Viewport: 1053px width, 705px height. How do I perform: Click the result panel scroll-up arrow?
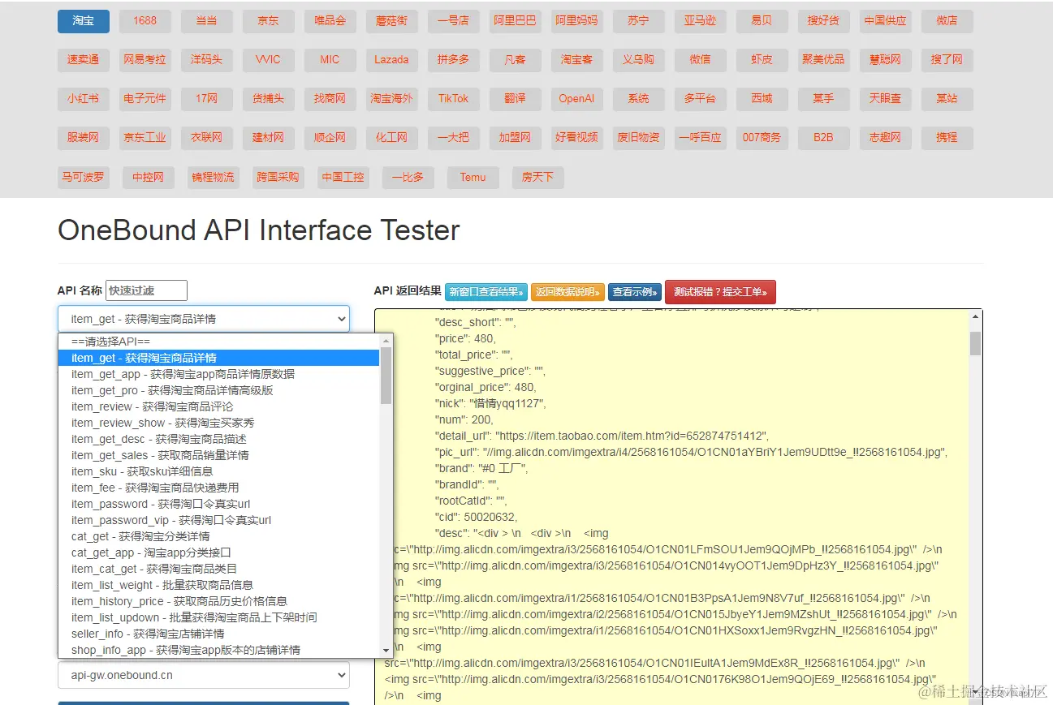pos(975,317)
